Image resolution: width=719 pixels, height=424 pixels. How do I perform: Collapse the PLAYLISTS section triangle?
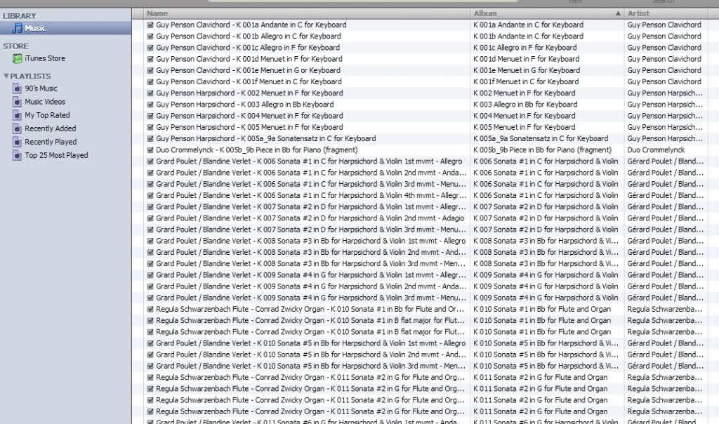[6, 76]
